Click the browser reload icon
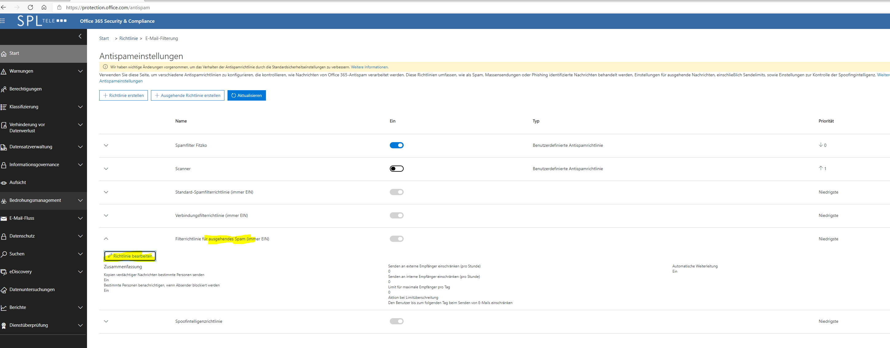Image resolution: width=890 pixels, height=348 pixels. (30, 7)
